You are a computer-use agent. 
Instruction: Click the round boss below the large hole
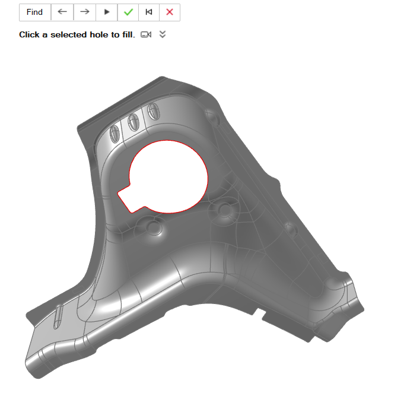[x=154, y=227]
